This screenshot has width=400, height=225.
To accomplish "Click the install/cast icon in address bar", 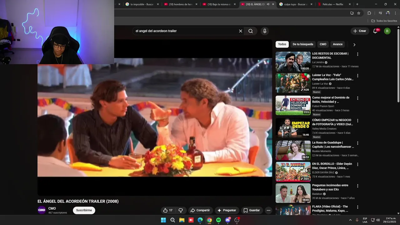I will pos(352,13).
